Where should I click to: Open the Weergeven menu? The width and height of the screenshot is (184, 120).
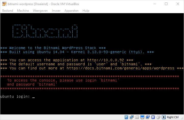40,11
